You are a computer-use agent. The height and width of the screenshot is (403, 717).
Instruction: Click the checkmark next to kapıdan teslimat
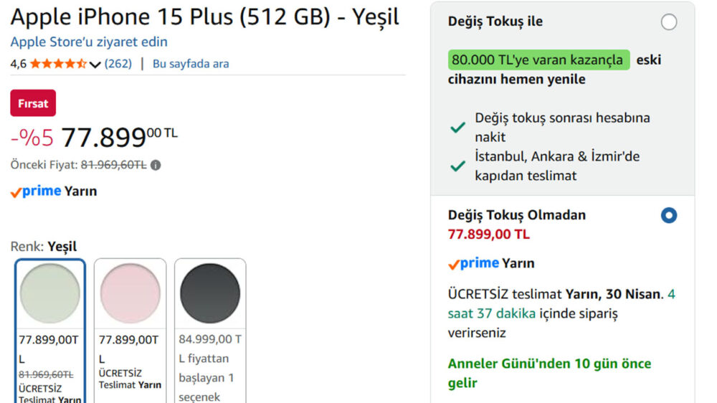coord(457,166)
